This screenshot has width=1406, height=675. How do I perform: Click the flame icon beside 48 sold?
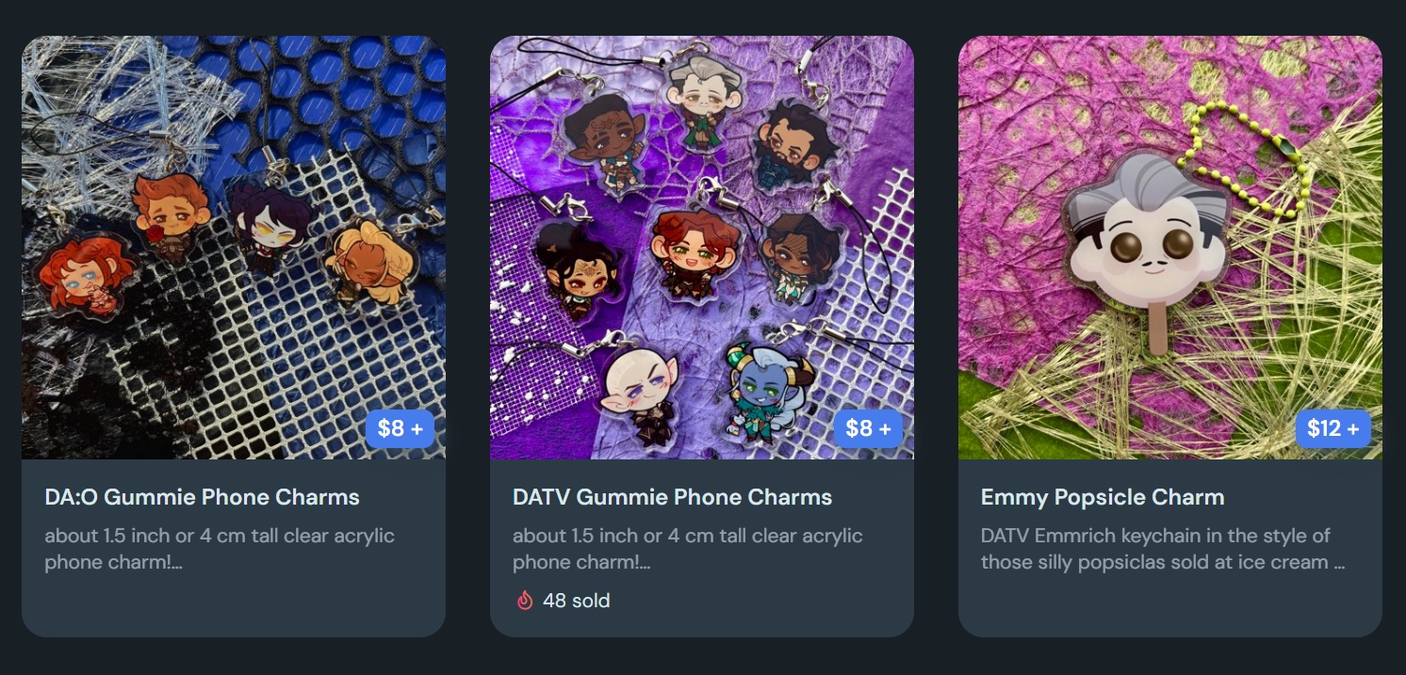point(525,600)
